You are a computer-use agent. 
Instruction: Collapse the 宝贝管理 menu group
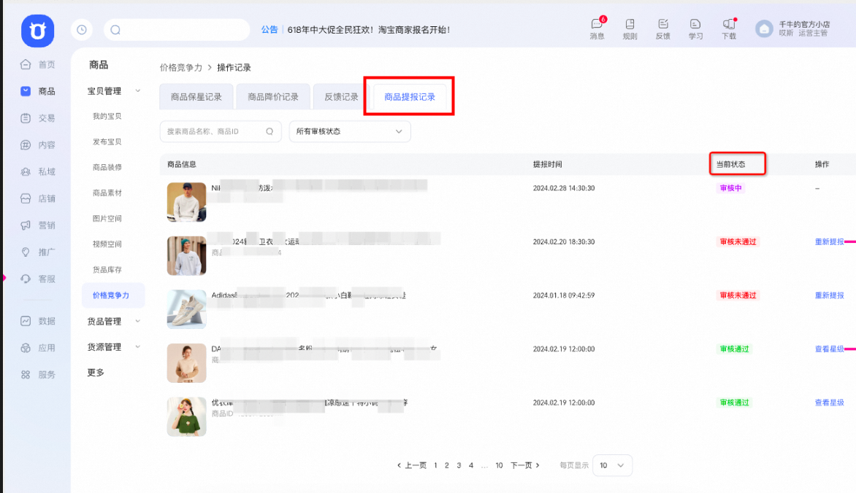click(113, 91)
